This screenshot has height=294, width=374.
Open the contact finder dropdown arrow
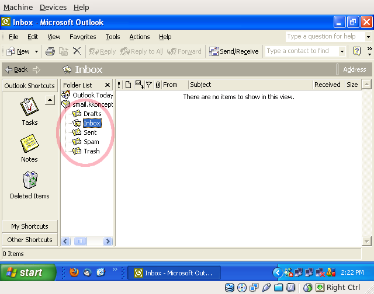342,51
